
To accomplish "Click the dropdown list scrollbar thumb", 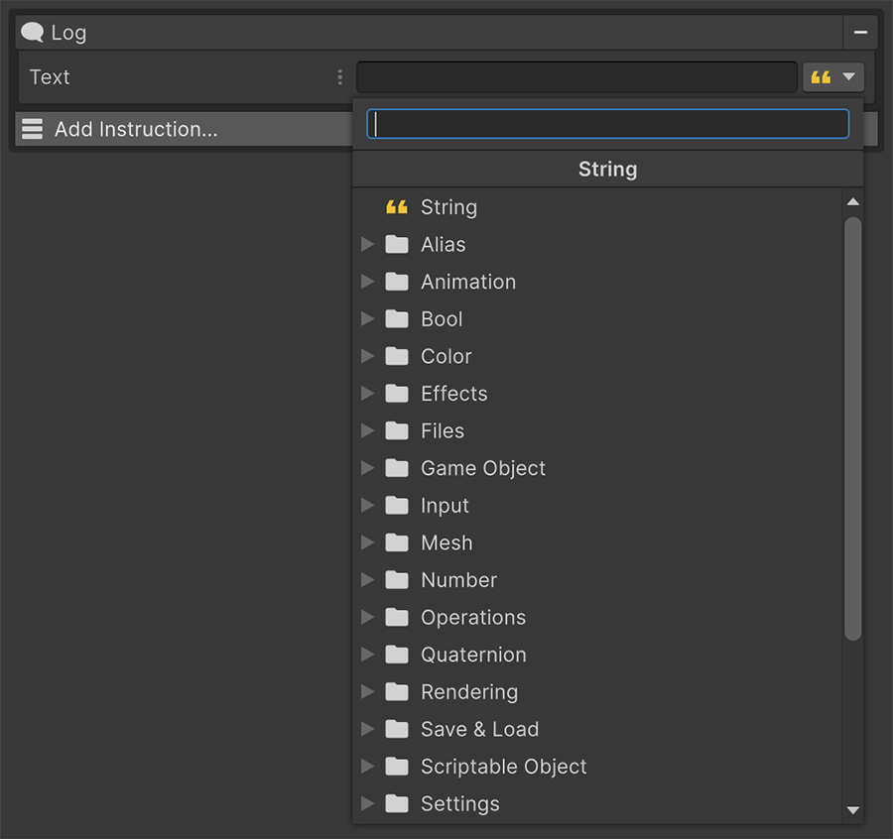I will tap(852, 428).
